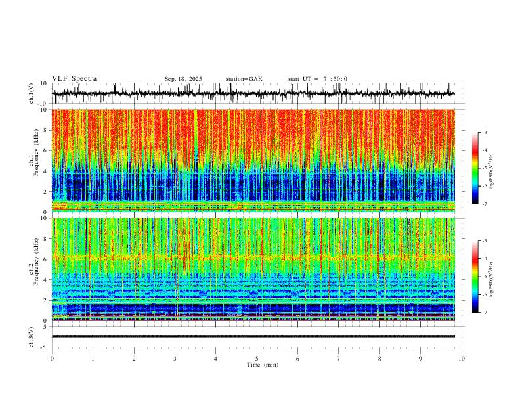The width and height of the screenshot is (520, 402).
Task: Click the '-3' label on ch.1 color bar
Action: pyautogui.click(x=485, y=132)
